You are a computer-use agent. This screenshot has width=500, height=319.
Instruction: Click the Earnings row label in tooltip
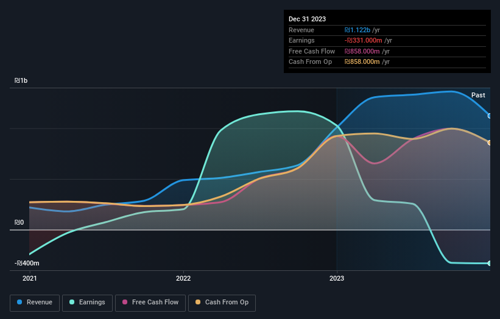coord(301,40)
